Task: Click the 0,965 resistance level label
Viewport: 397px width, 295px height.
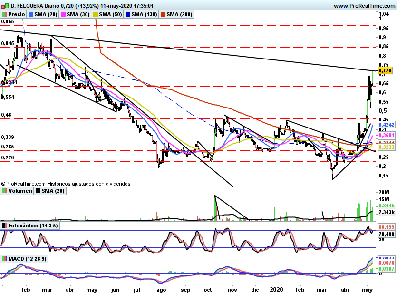Action: pyautogui.click(x=8, y=21)
